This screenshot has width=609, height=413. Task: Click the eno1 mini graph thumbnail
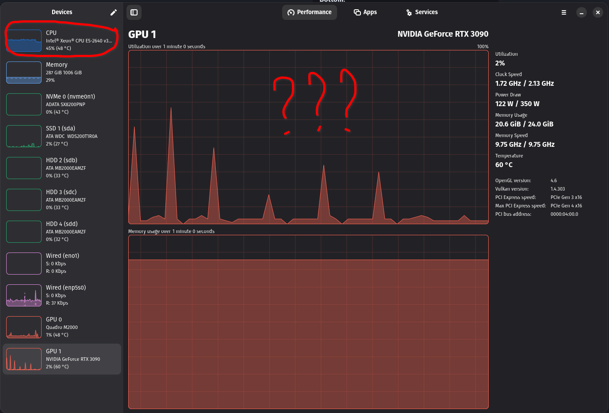pos(24,264)
